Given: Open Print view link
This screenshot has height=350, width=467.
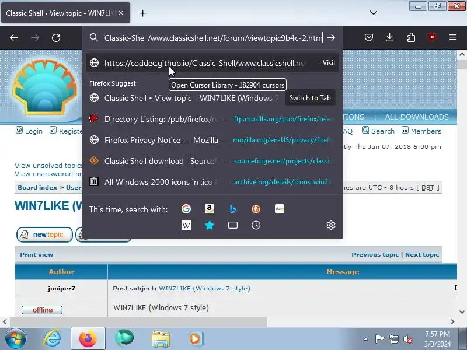Looking at the screenshot, I should click(x=37, y=254).
